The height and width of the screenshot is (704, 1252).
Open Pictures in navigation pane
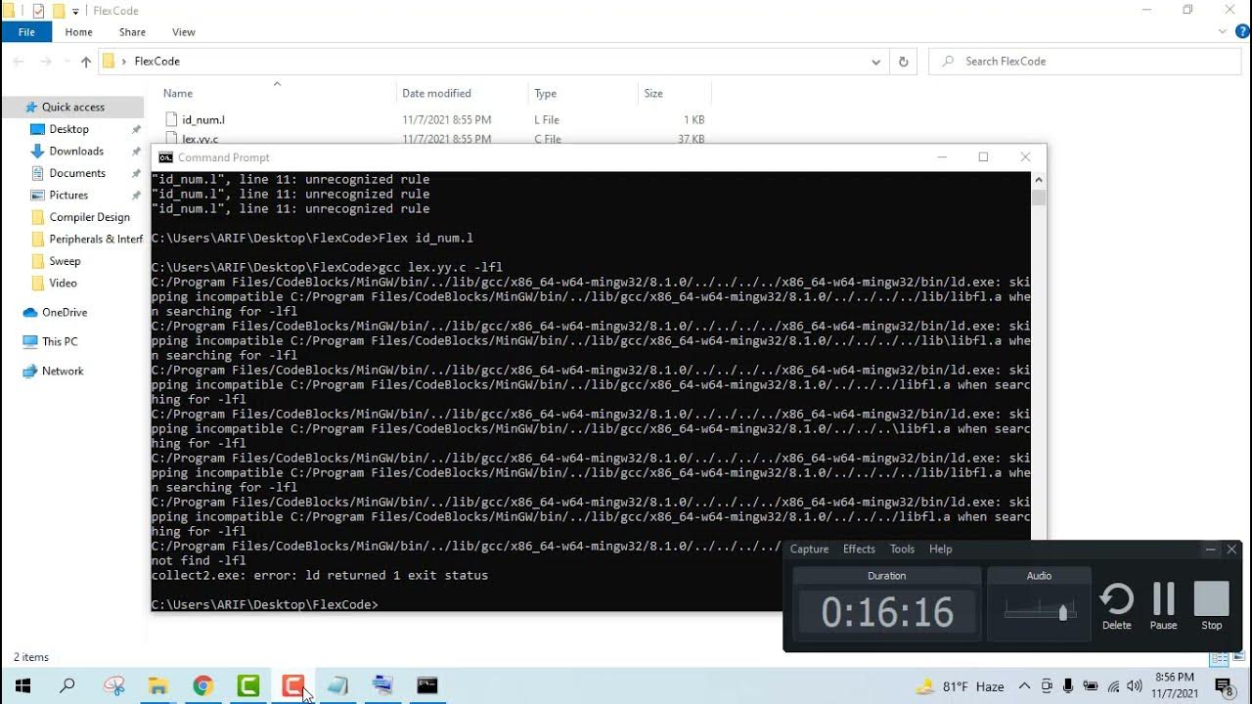click(68, 196)
